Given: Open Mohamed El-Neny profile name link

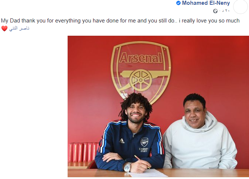Looking at the screenshot, I should 206,3.
